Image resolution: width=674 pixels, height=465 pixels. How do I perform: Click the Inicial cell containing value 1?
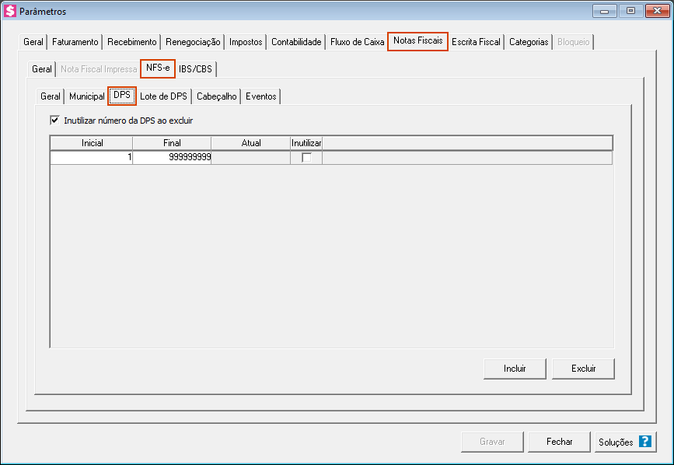point(91,158)
